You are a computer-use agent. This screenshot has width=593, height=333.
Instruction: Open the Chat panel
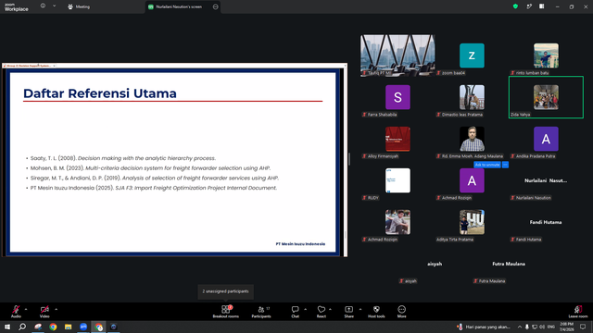pyautogui.click(x=295, y=312)
